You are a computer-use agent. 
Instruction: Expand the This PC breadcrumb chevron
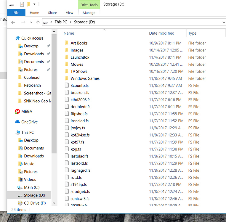tap(70, 22)
